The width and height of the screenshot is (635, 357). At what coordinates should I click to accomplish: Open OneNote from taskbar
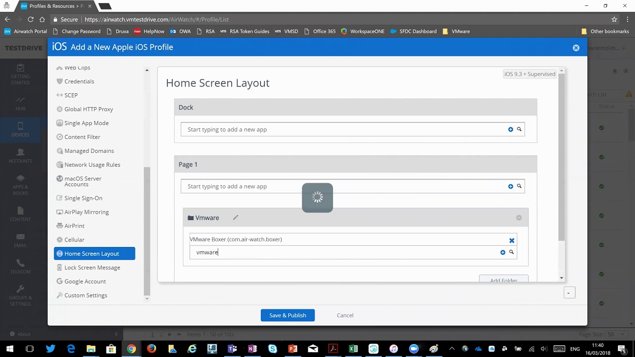pyautogui.click(x=253, y=349)
